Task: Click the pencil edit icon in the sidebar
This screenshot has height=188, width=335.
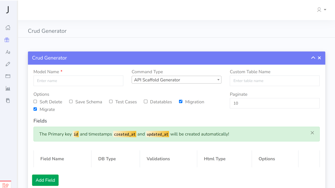Action: pyautogui.click(x=8, y=64)
